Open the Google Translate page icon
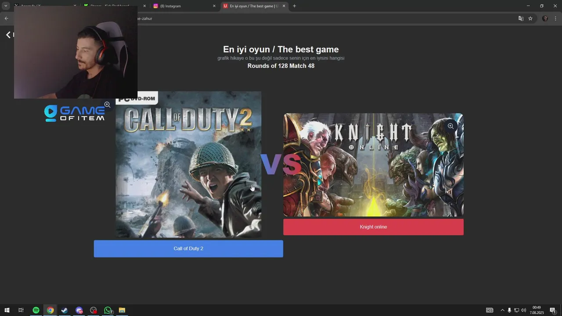The height and width of the screenshot is (316, 562). [521, 18]
